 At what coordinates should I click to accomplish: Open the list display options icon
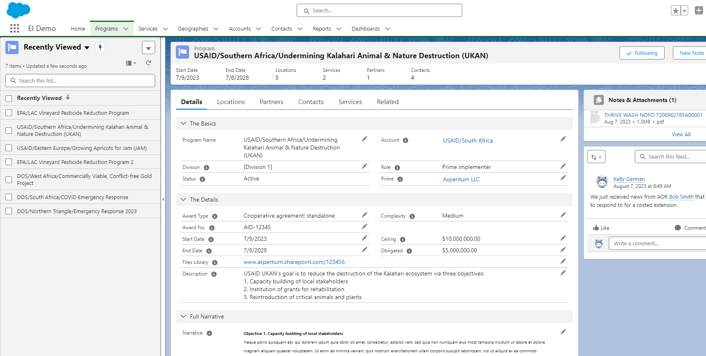point(131,63)
